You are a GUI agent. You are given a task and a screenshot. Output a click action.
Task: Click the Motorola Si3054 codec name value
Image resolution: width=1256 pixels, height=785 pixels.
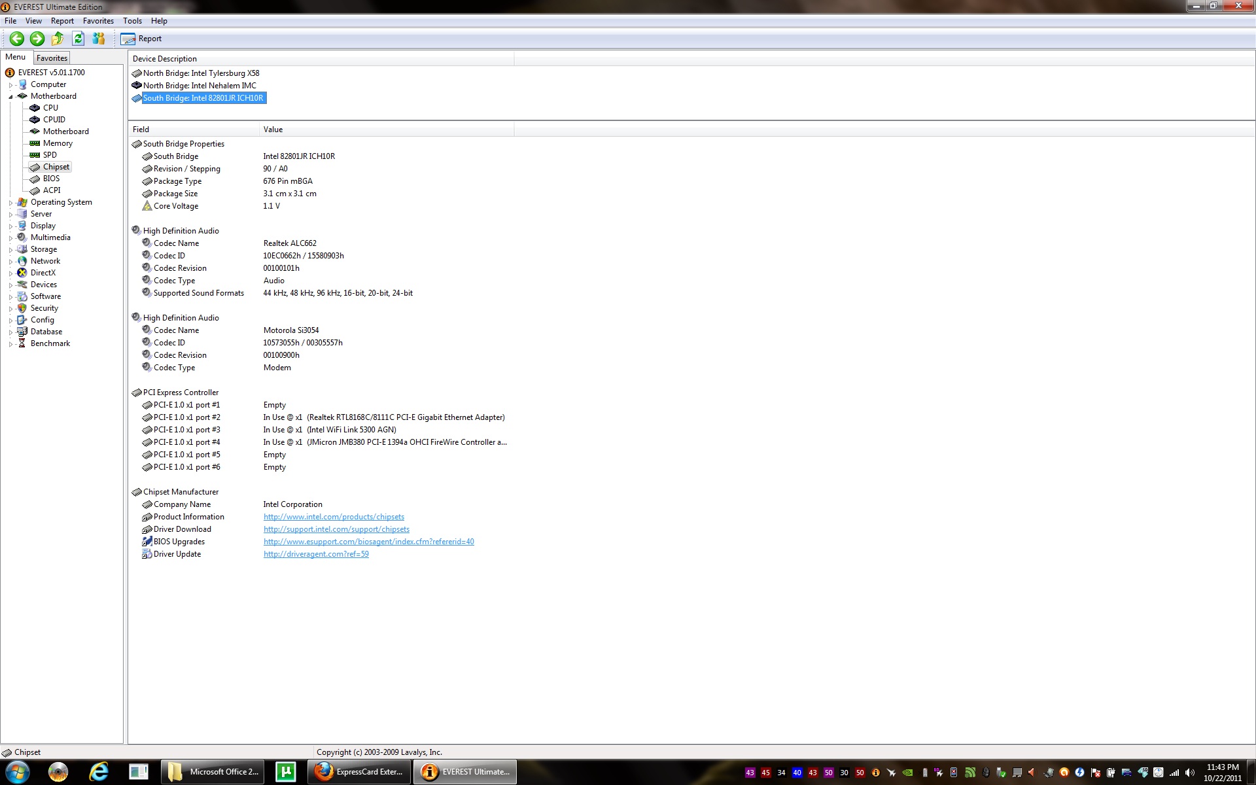tap(291, 330)
